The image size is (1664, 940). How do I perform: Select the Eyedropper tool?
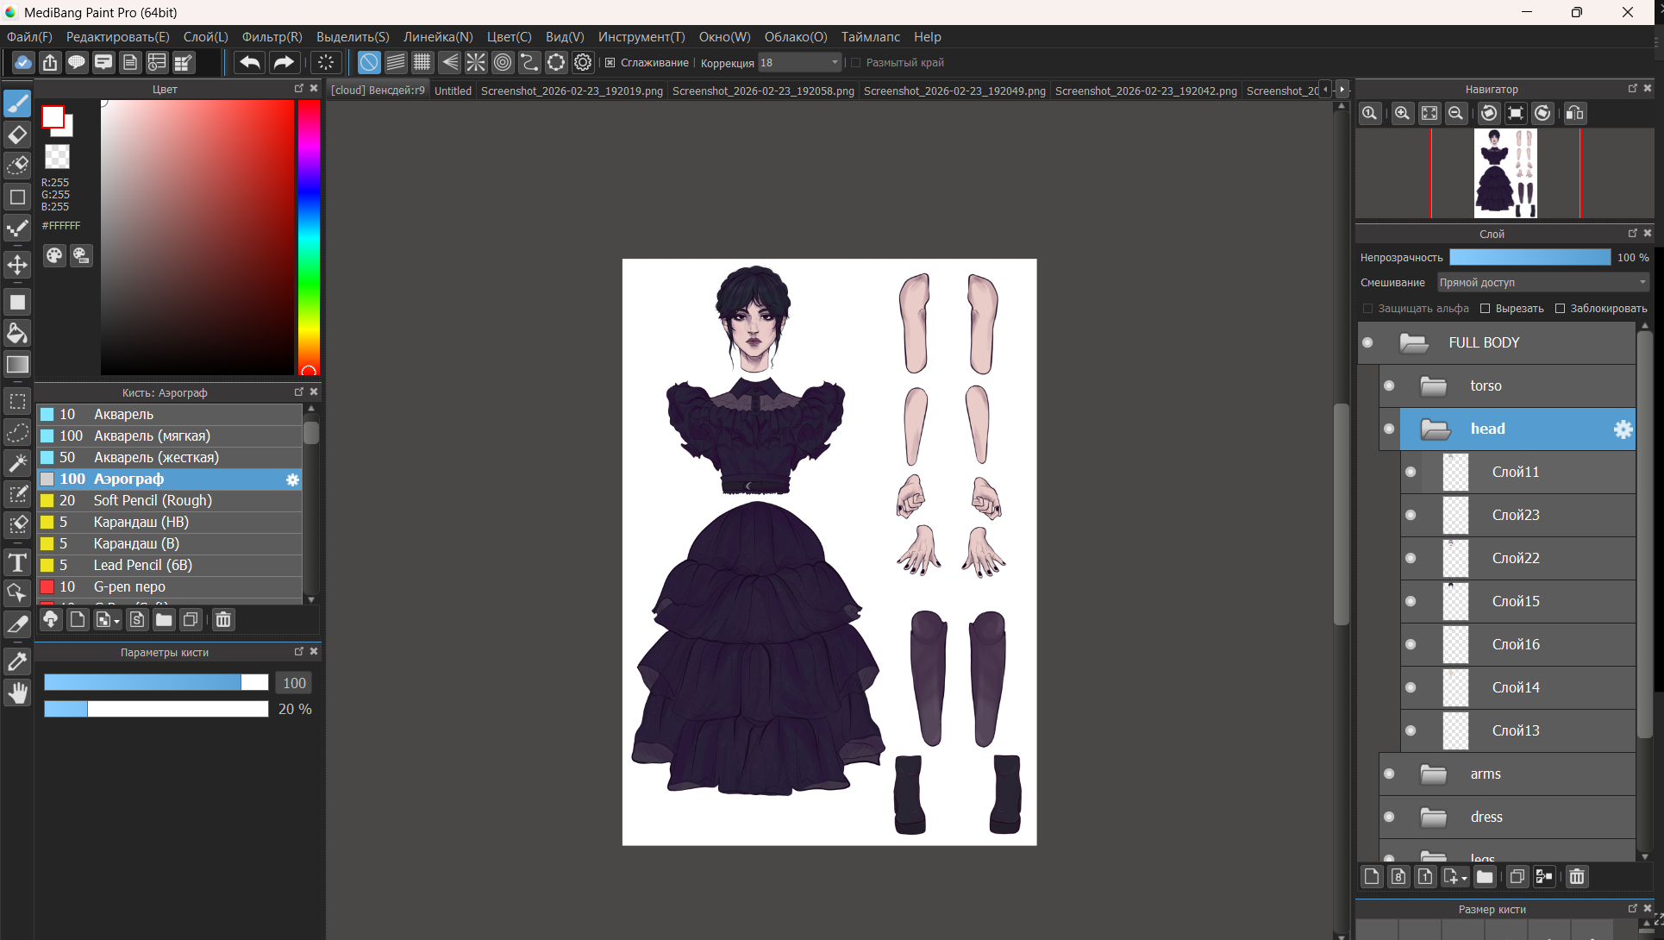[17, 661]
